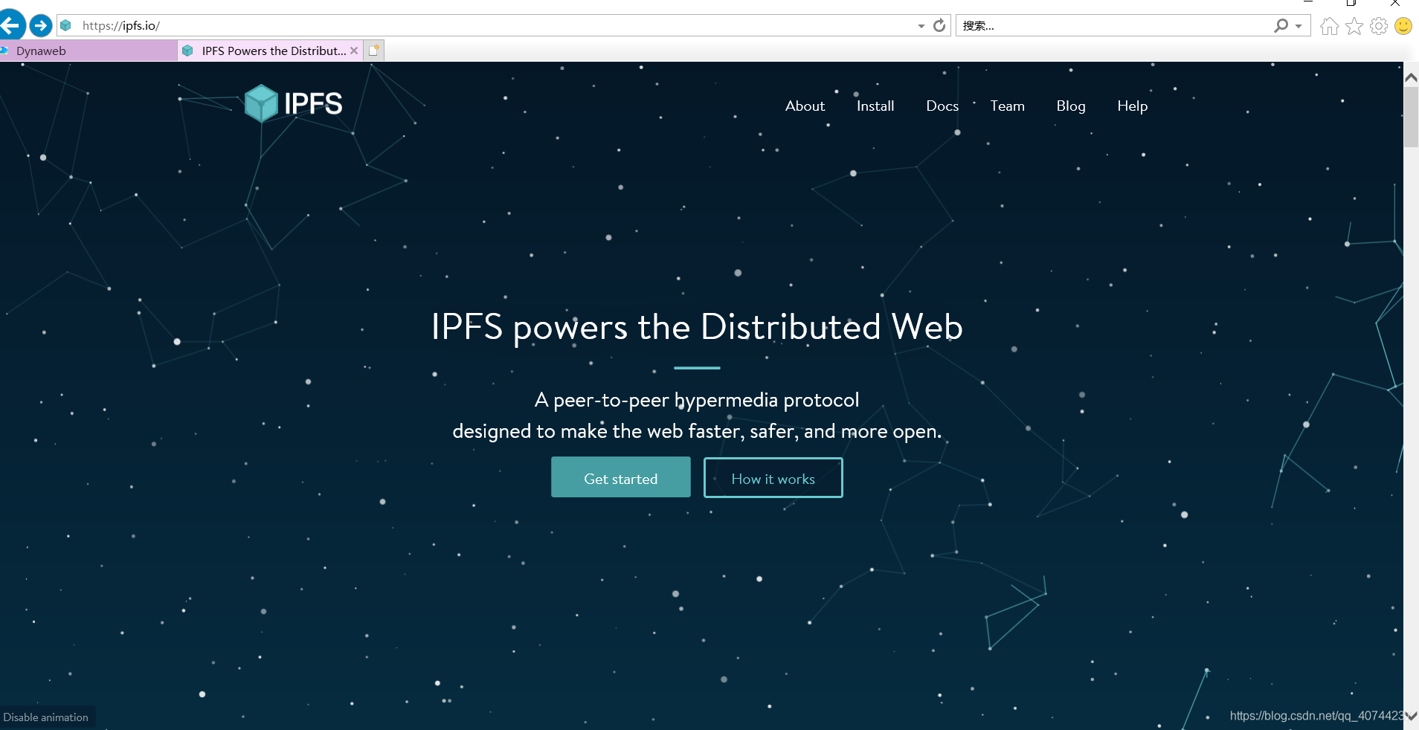This screenshot has height=730, width=1419.
Task: Reload the page with the refresh icon
Action: [939, 25]
